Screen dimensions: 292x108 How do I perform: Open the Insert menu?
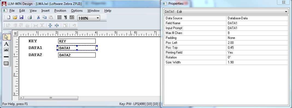pyautogui.click(x=45, y=11)
